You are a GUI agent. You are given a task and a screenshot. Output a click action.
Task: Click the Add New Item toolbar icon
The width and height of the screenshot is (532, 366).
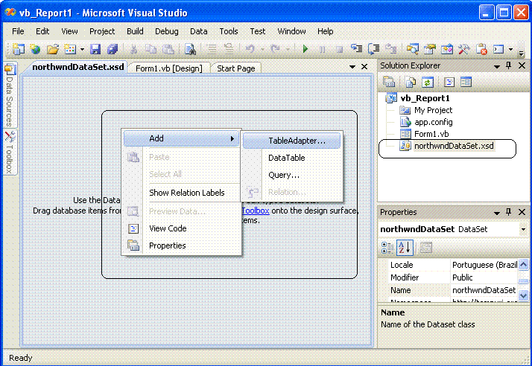[x=70, y=50]
